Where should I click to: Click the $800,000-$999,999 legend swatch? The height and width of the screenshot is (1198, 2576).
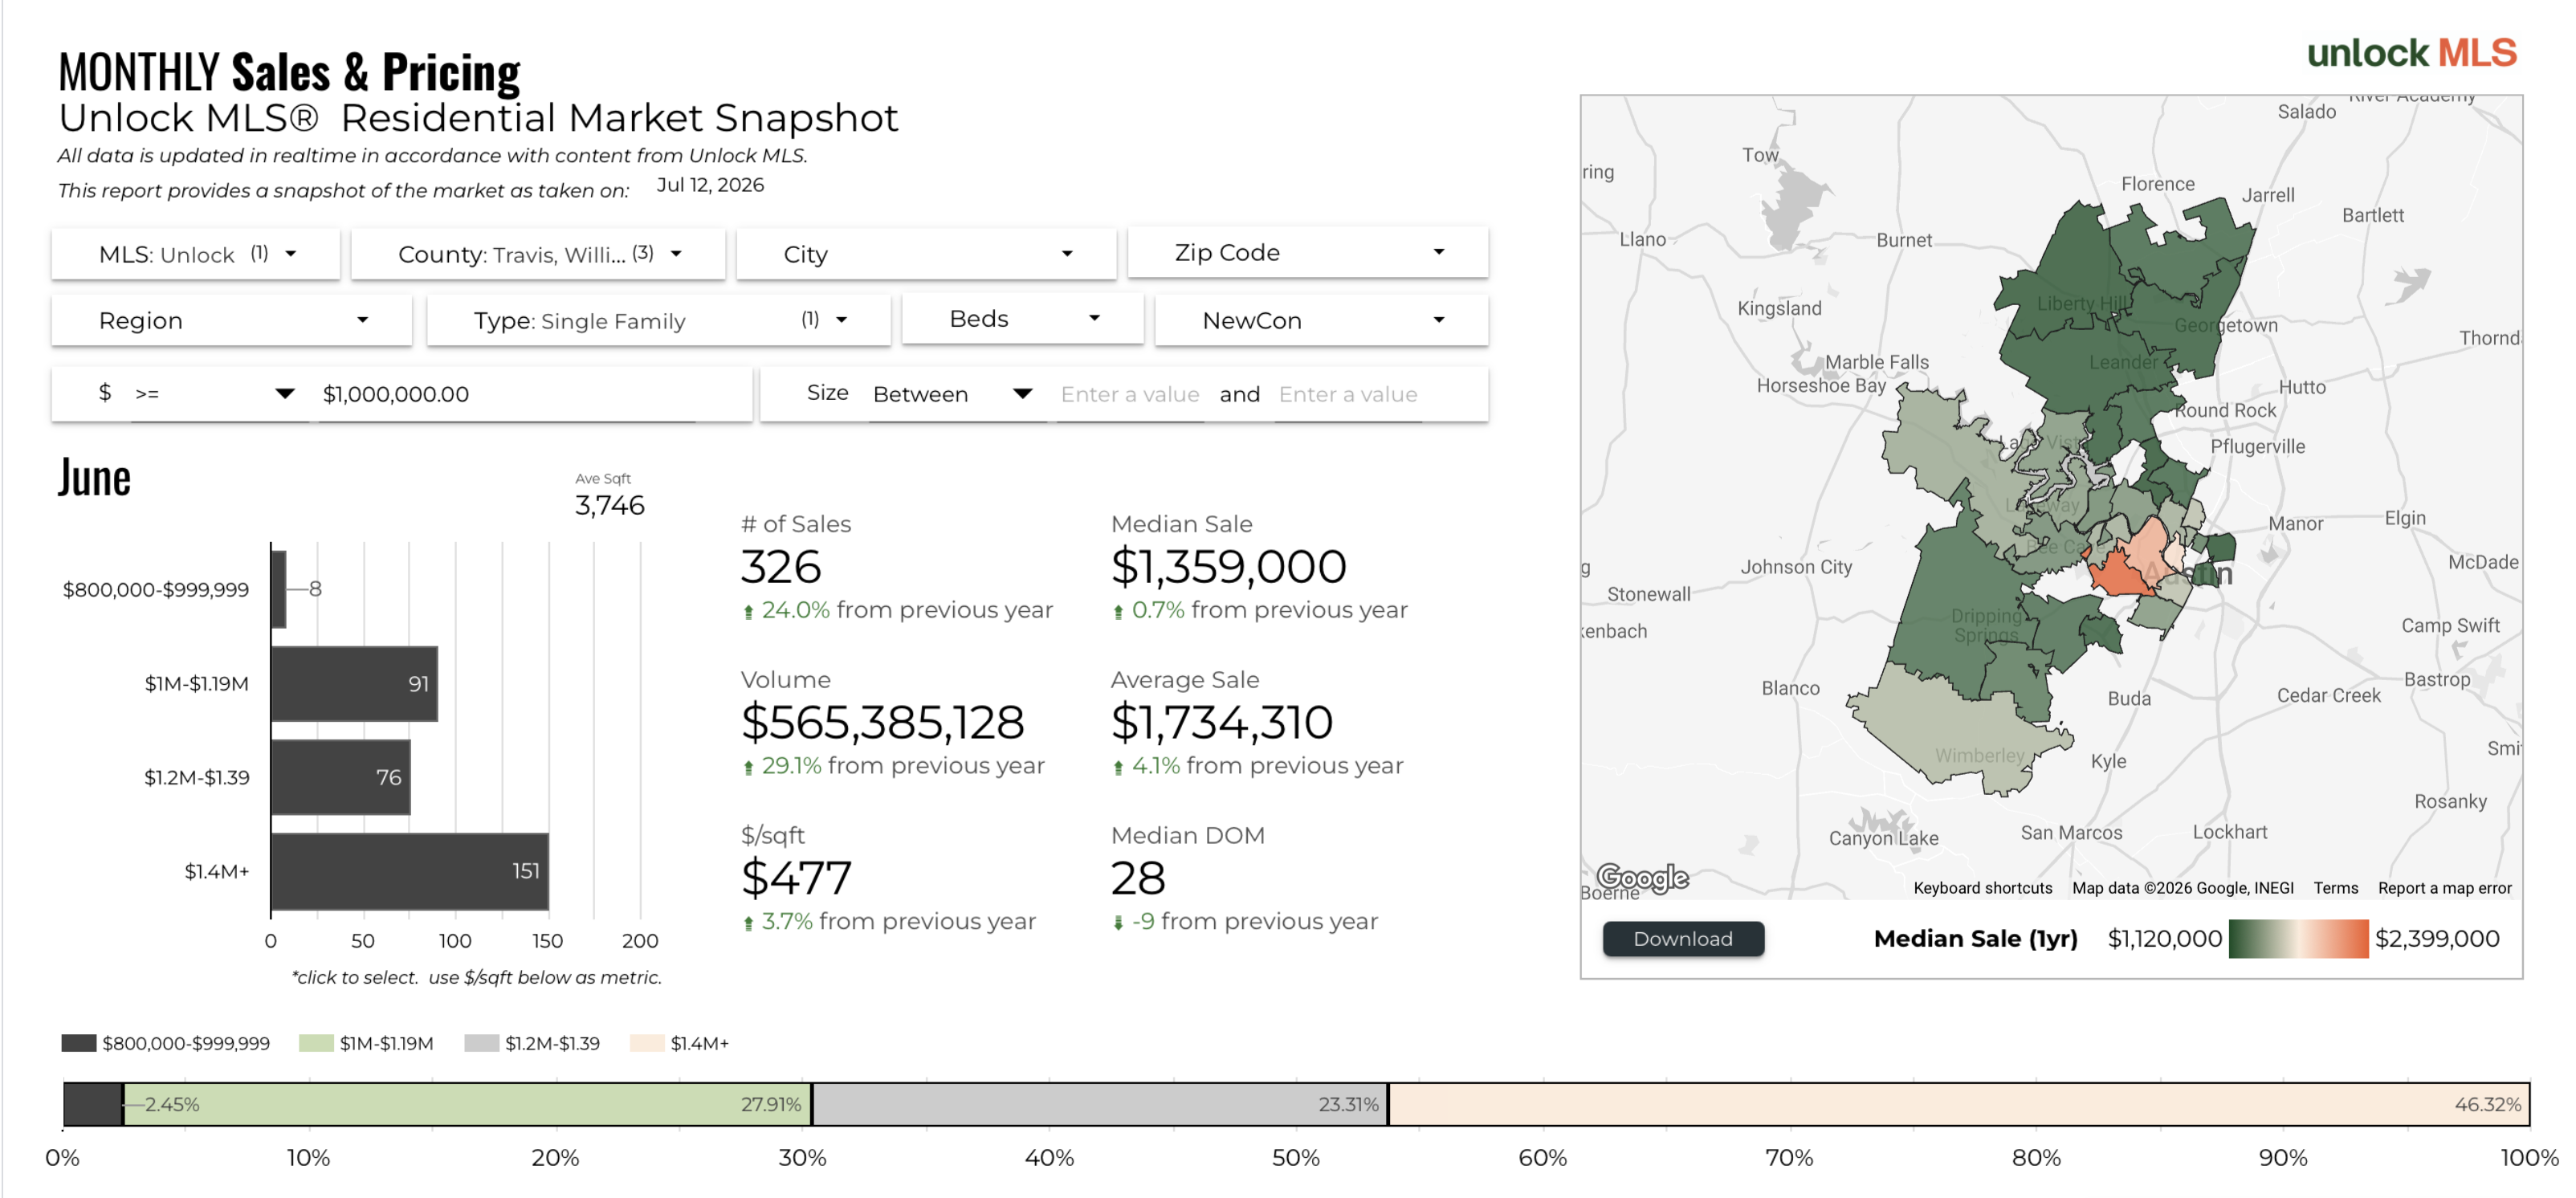79,1043
